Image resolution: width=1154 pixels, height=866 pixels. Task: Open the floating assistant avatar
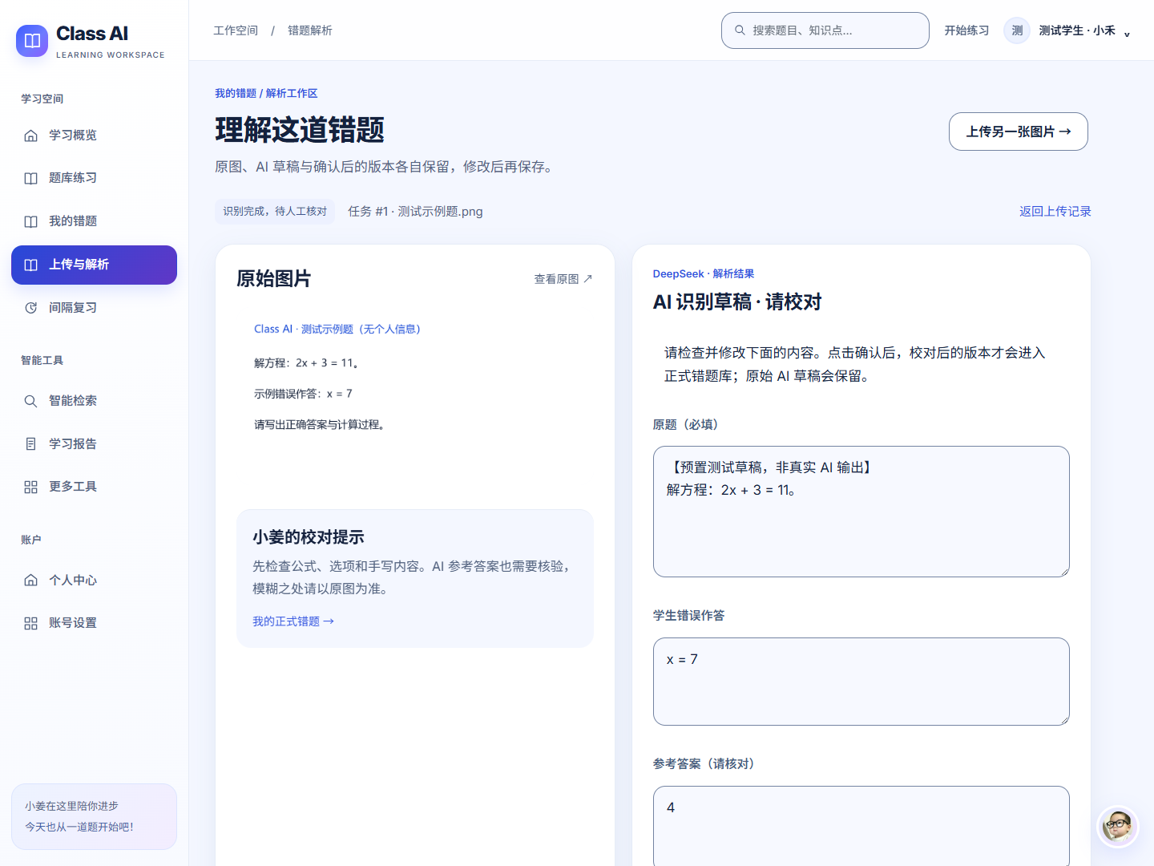point(1117,826)
